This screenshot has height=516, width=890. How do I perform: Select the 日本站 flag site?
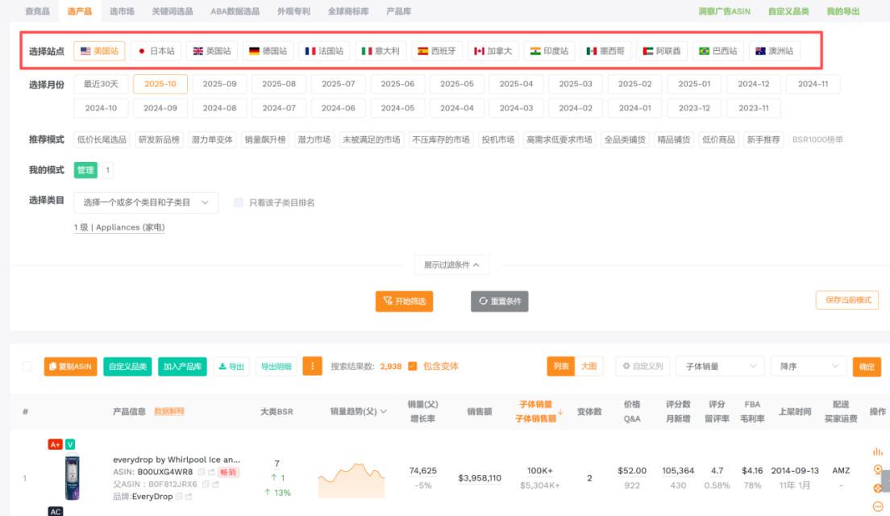tap(156, 51)
